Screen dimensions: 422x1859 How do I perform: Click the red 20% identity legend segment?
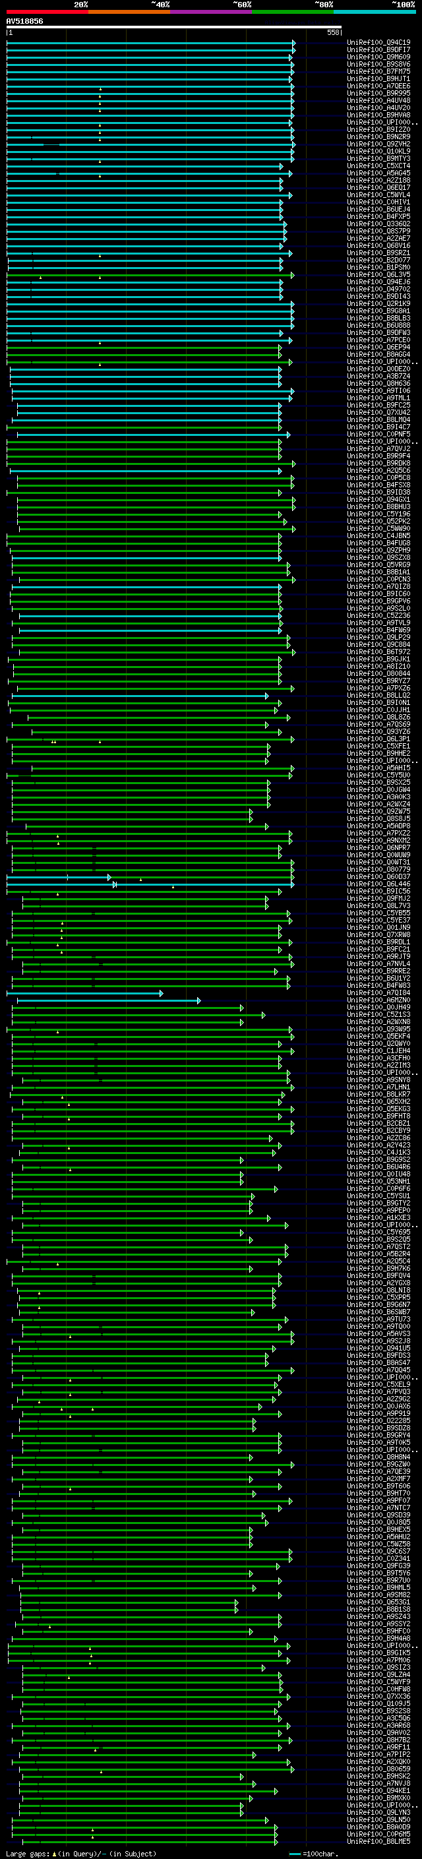[47, 12]
